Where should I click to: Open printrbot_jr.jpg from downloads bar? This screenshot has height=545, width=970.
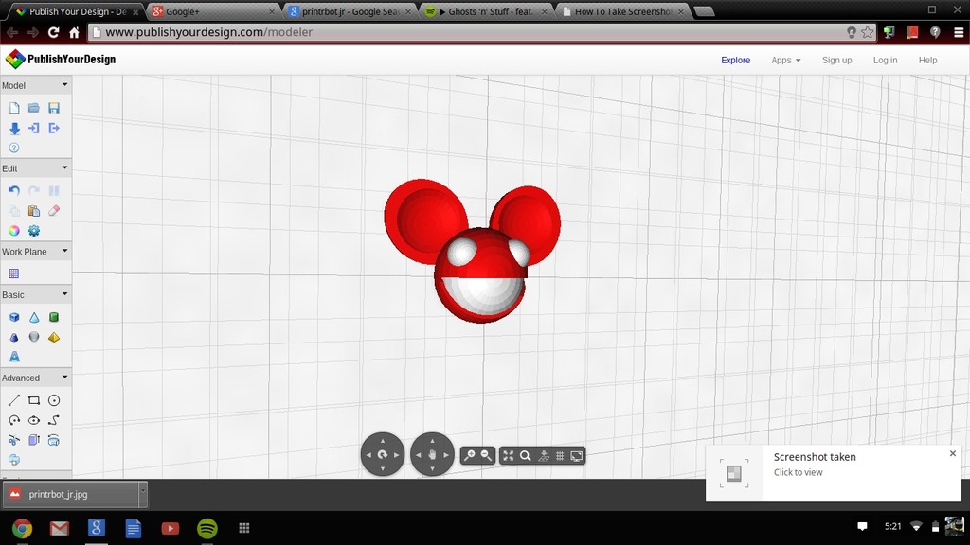point(70,494)
